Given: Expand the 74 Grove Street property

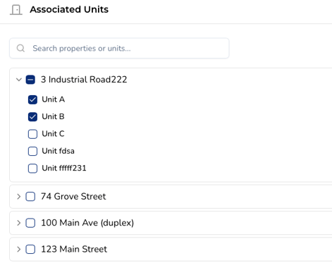Looking at the screenshot, I should [x=19, y=197].
